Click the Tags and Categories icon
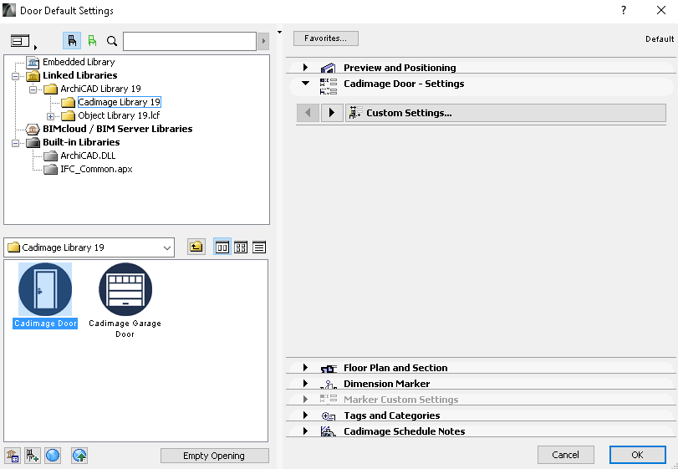 pyautogui.click(x=329, y=416)
